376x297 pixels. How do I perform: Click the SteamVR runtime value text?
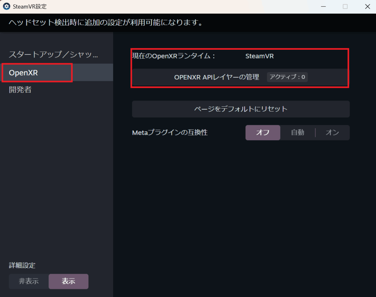pos(260,56)
